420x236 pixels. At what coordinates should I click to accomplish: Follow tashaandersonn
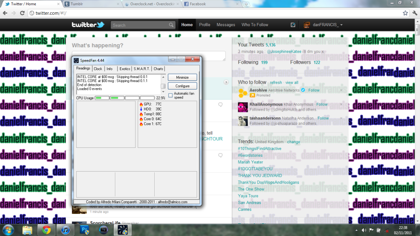(x=323, y=118)
